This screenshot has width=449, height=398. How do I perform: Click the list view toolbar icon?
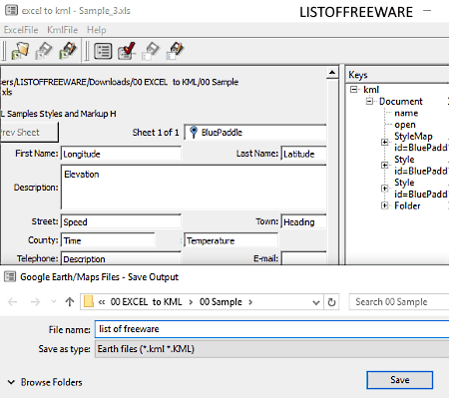pyautogui.click(x=103, y=51)
